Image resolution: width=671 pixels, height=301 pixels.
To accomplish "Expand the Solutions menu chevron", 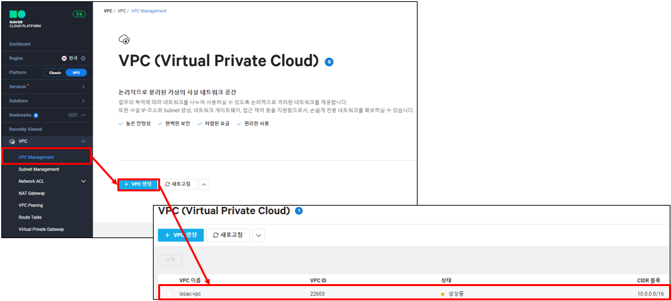I will pyautogui.click(x=84, y=101).
